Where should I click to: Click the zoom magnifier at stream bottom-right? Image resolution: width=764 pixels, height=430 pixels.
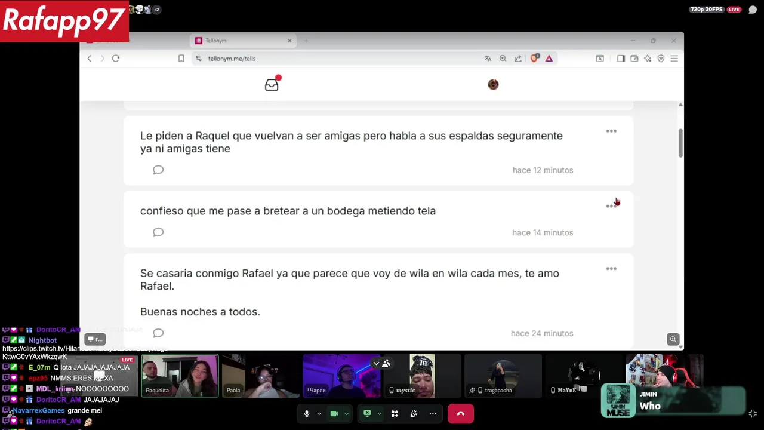click(x=673, y=339)
